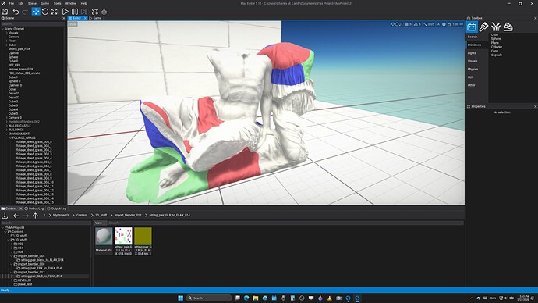The height and width of the screenshot is (303, 538).
Task: Select the Physics category in Toolbox
Action: click(x=473, y=69)
